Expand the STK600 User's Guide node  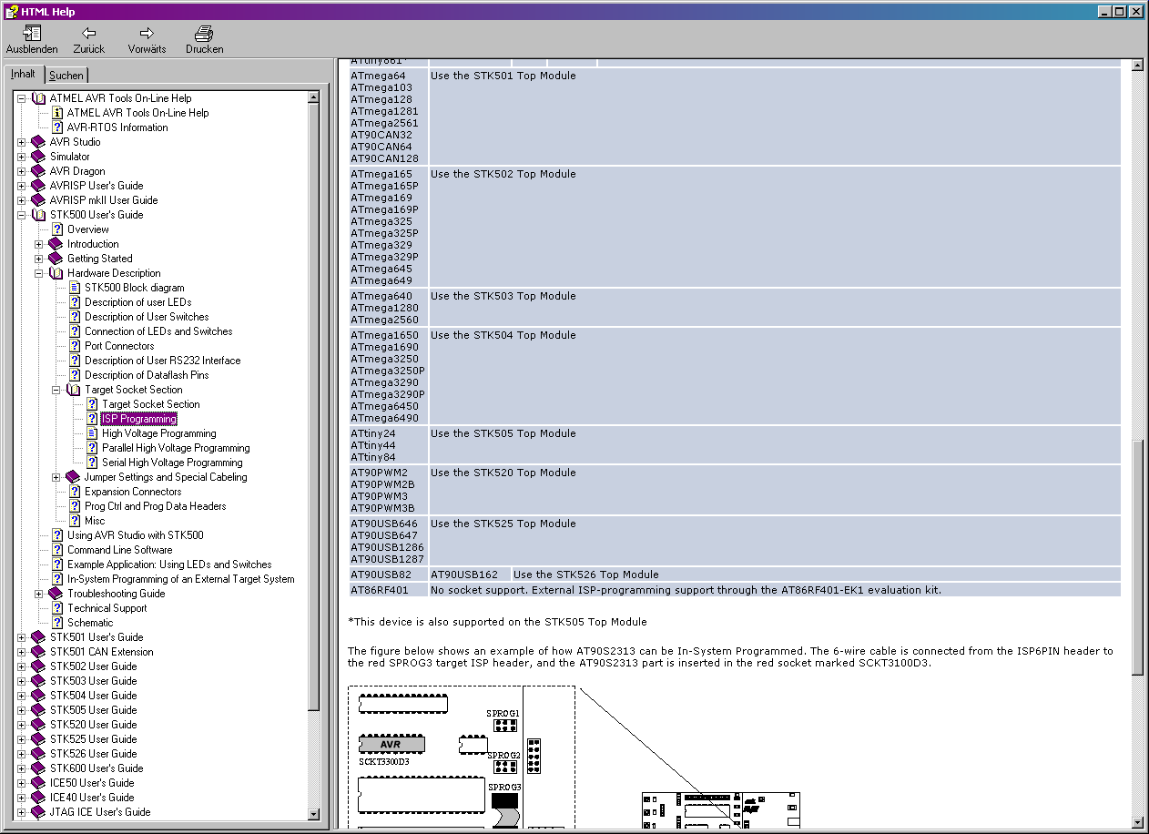tap(22, 768)
